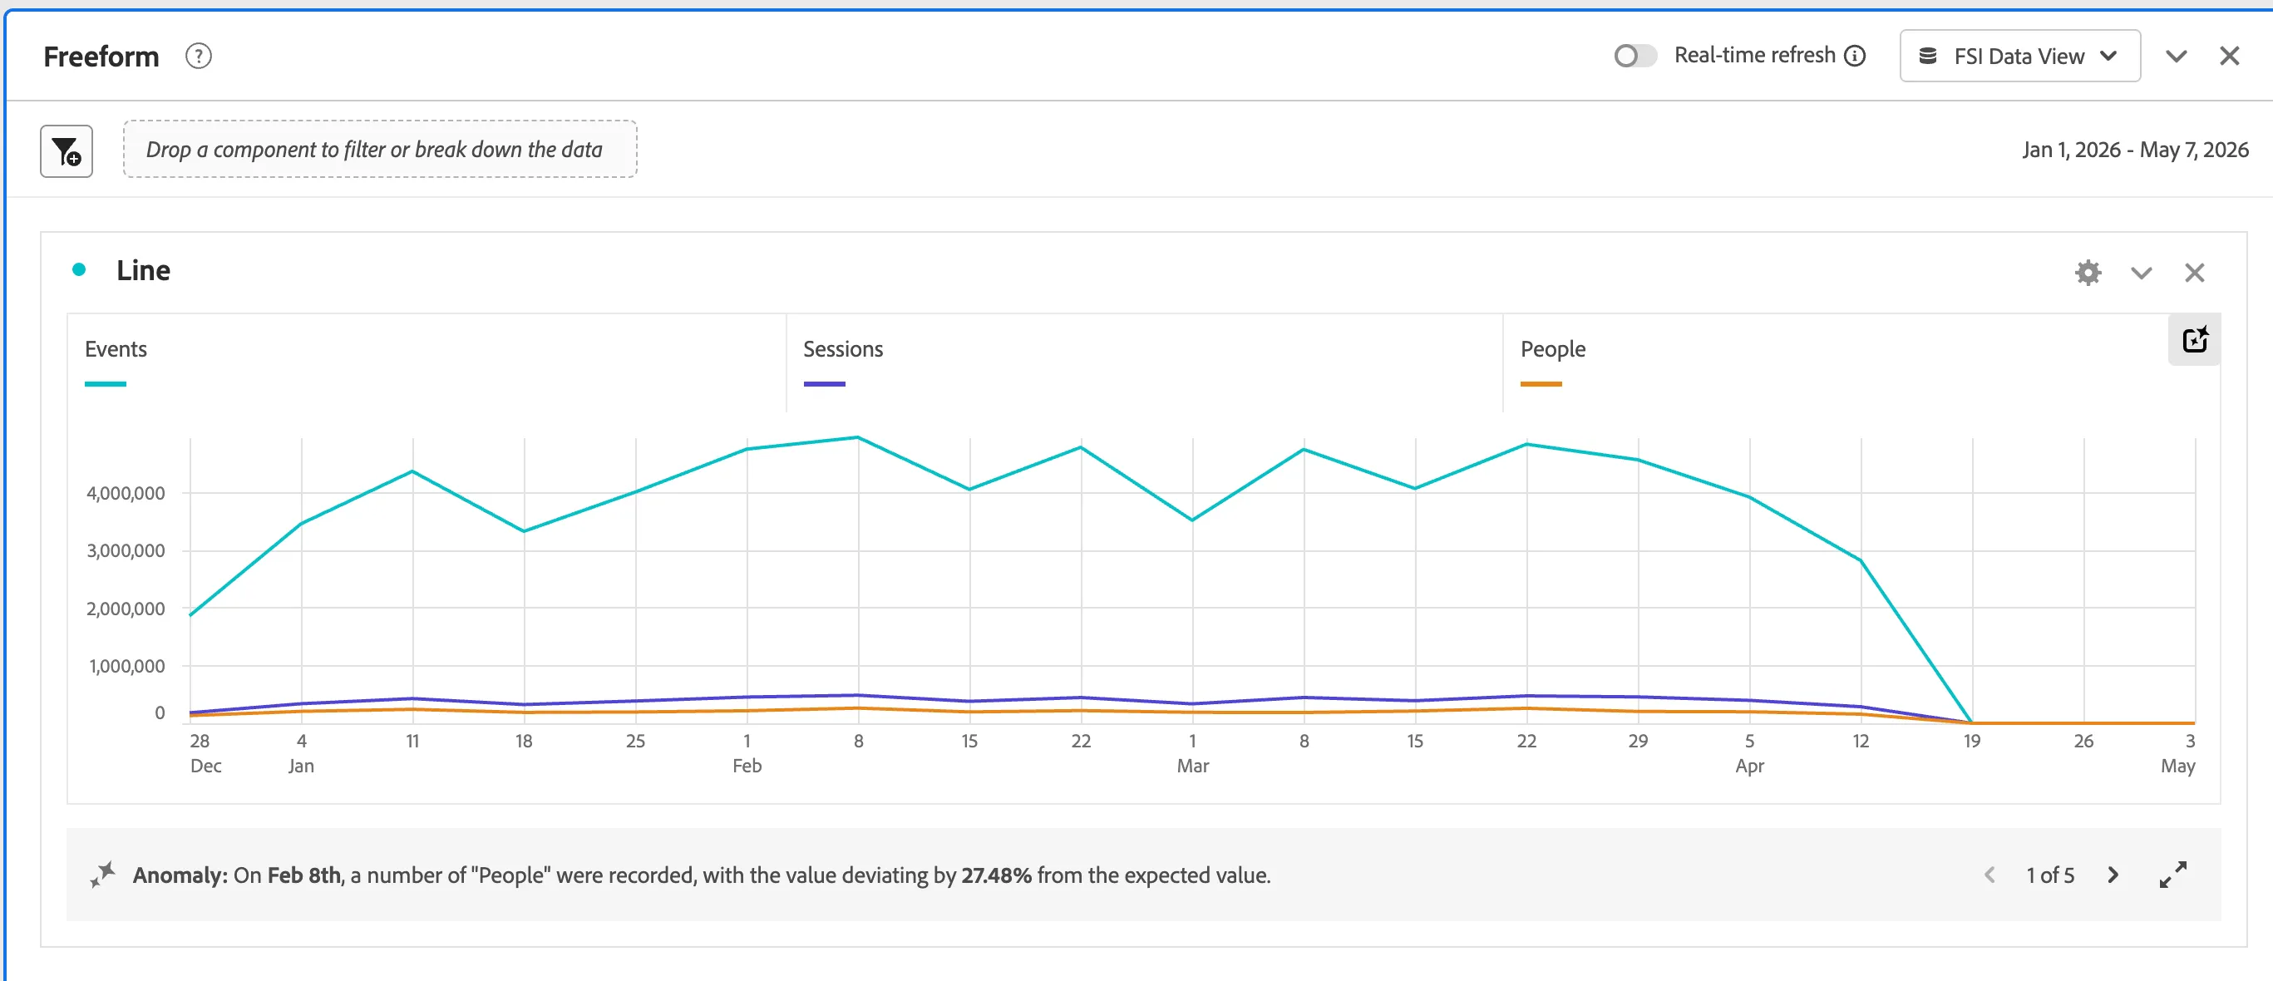2273x981 pixels.
Task: Click the Feb 8 peak on the Events line
Action: click(858, 437)
